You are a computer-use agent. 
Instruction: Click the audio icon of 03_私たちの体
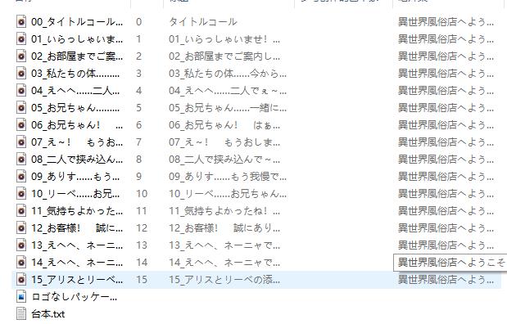click(x=21, y=74)
